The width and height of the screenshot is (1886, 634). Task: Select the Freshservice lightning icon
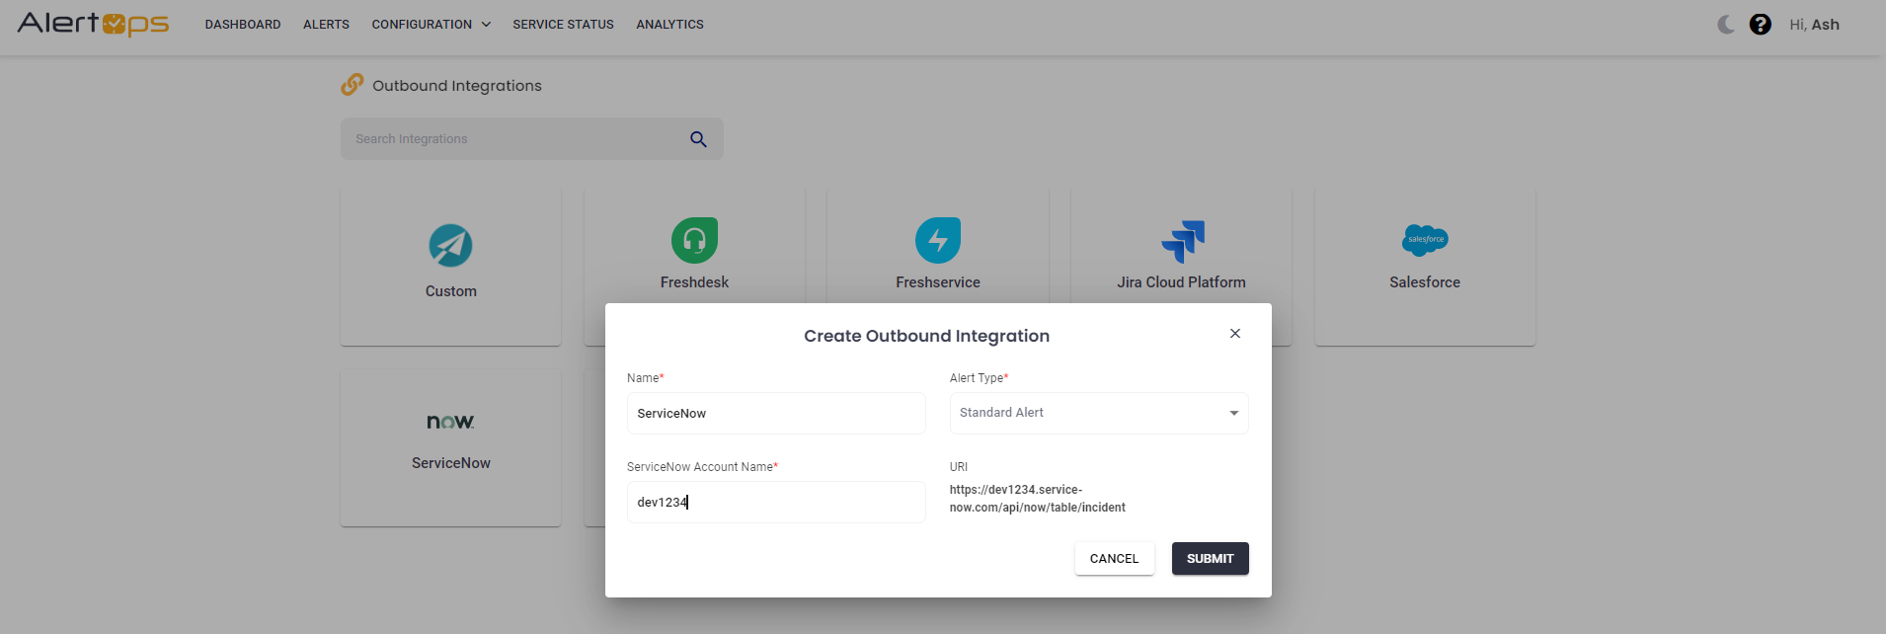click(938, 240)
